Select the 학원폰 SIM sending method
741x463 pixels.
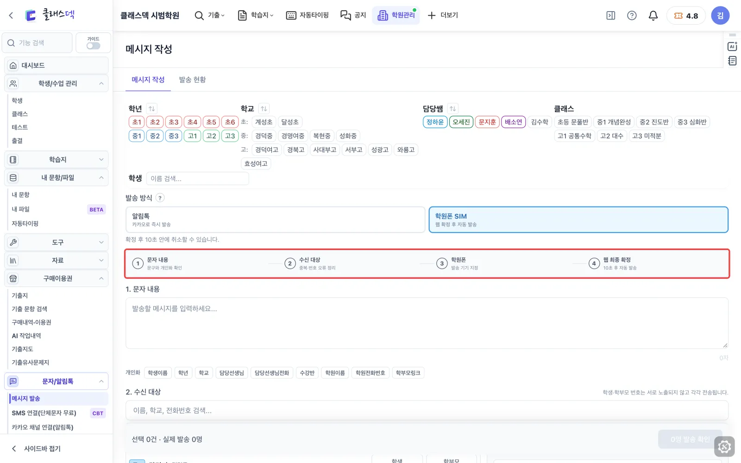point(578,219)
